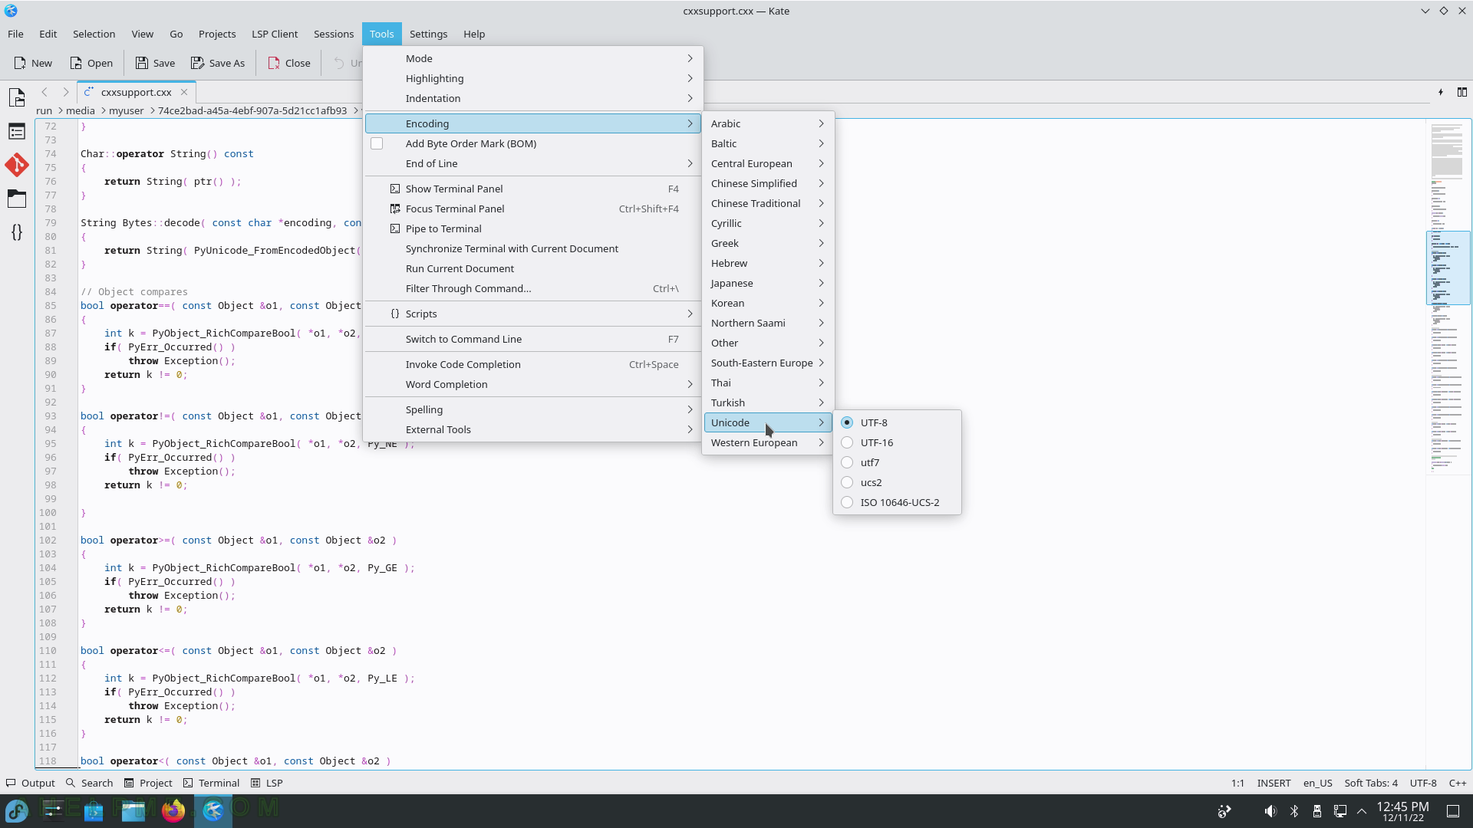
Task: Open the LSP Client menu
Action: click(275, 34)
